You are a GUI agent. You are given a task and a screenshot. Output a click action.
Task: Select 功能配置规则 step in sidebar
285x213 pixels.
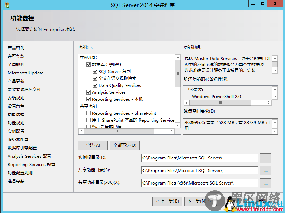click(20, 173)
